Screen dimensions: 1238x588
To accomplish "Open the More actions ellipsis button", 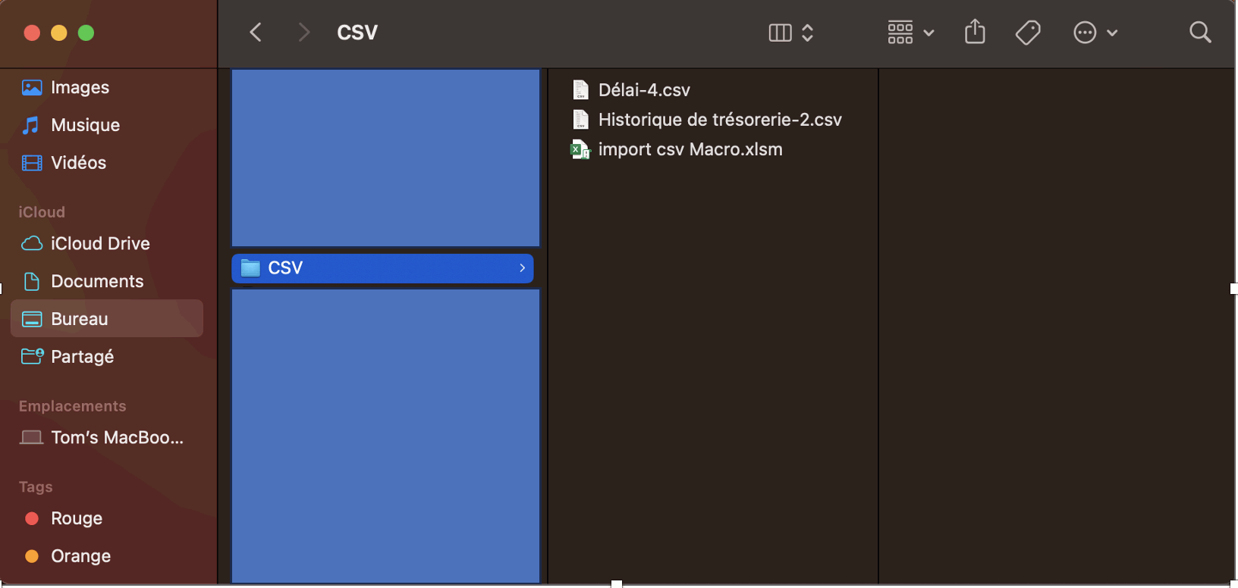I will [x=1086, y=33].
